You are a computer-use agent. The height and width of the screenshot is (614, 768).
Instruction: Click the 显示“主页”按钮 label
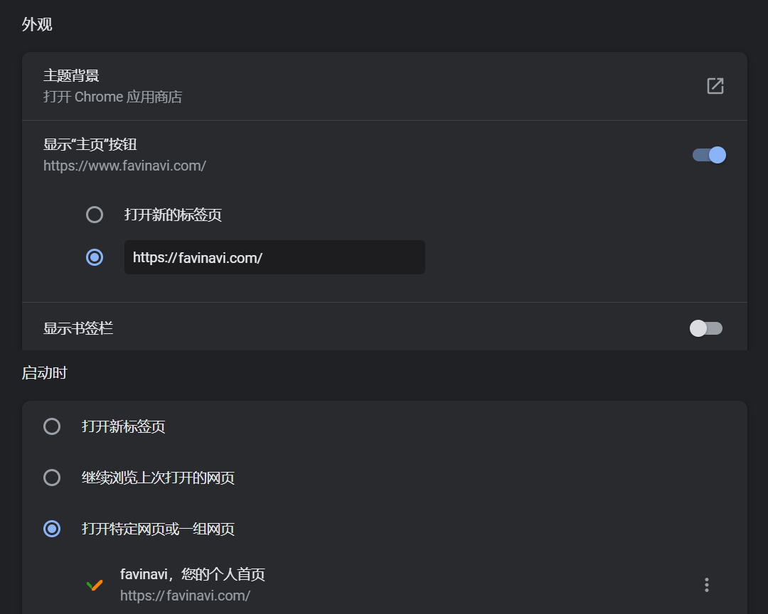click(x=90, y=145)
